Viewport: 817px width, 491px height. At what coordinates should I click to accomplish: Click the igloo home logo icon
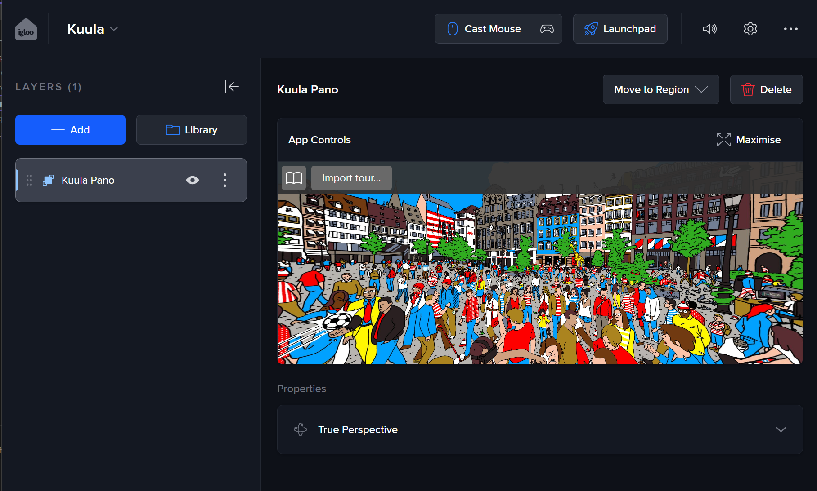(x=26, y=29)
